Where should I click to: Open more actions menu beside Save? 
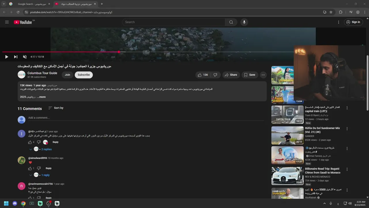click(x=263, y=75)
